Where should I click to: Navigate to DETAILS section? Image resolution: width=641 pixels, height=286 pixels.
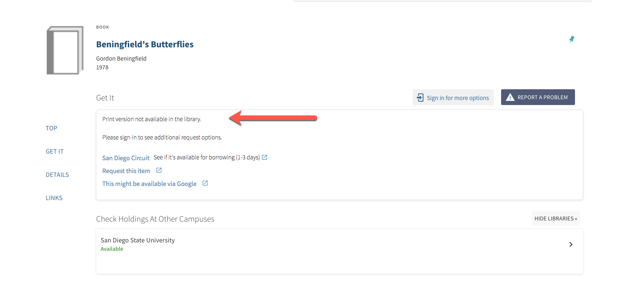pos(57,174)
